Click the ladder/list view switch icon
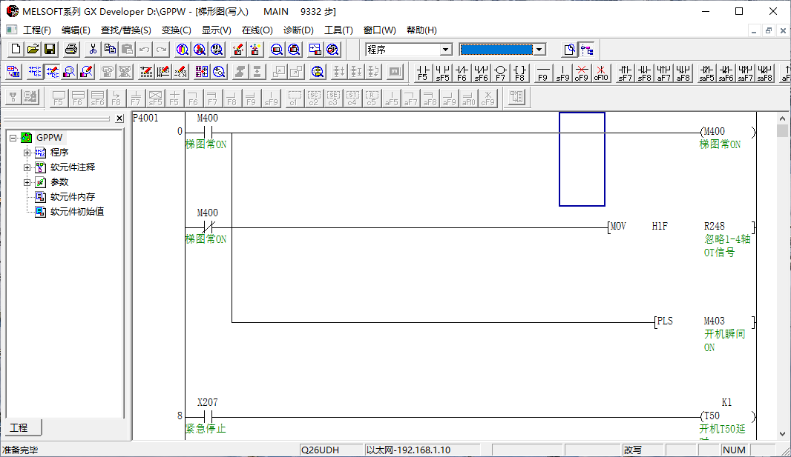Screen dimensions: 791x457 click(13, 72)
